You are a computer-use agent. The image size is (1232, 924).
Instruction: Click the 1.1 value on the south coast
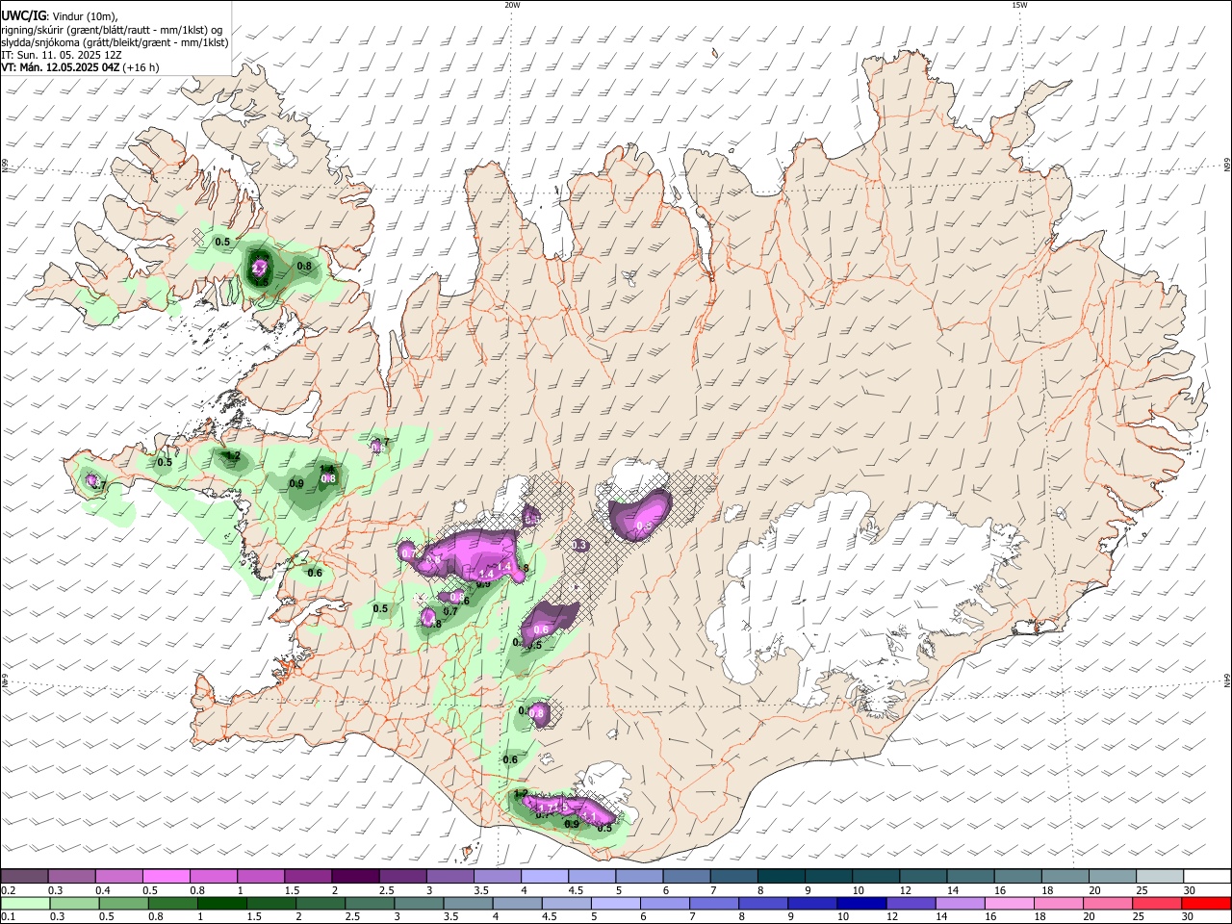pos(592,816)
